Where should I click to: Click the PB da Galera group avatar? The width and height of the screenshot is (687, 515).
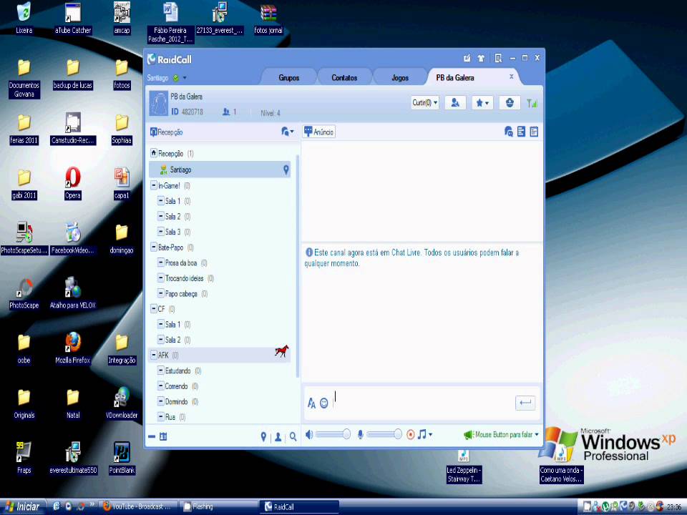point(158,103)
